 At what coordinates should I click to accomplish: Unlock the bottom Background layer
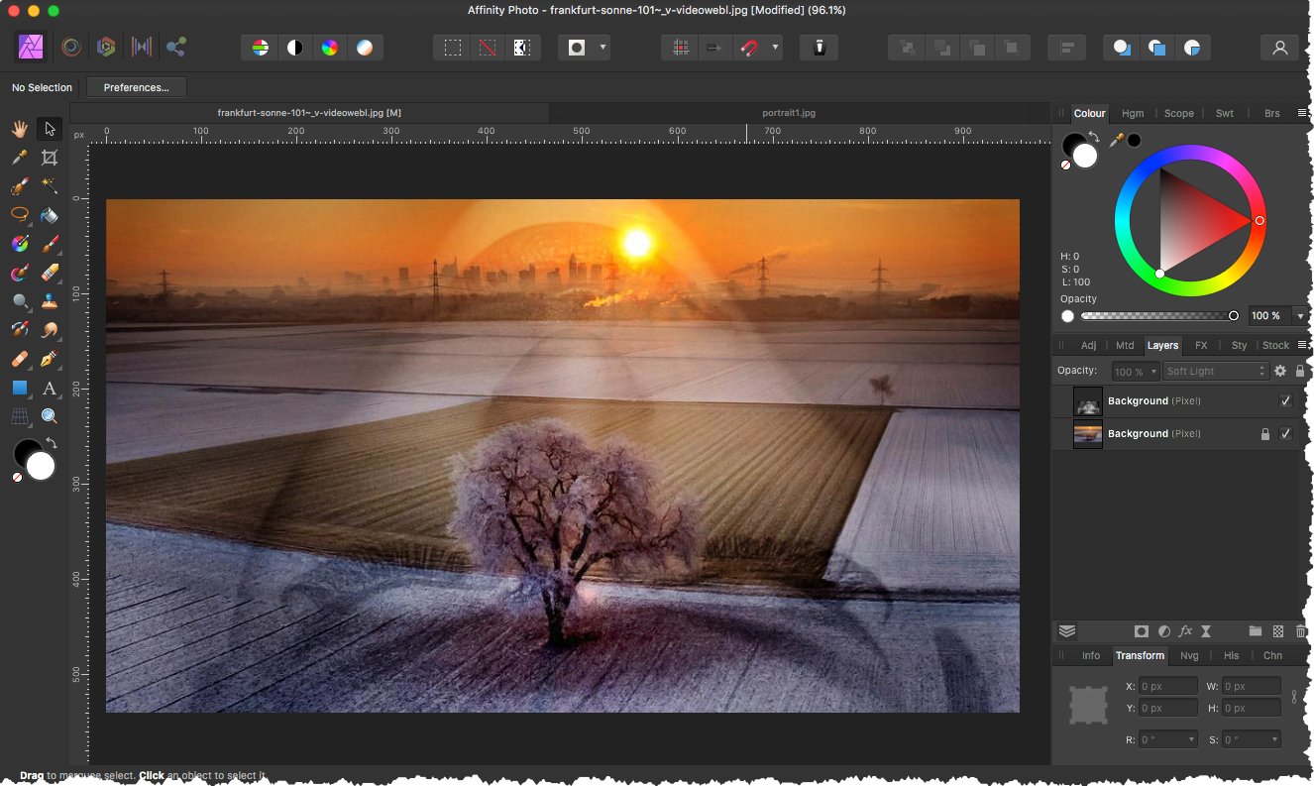[x=1265, y=433]
